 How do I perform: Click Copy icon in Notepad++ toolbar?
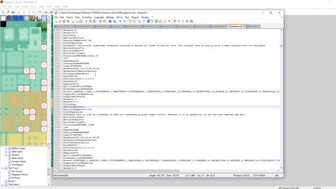pos(90,21)
